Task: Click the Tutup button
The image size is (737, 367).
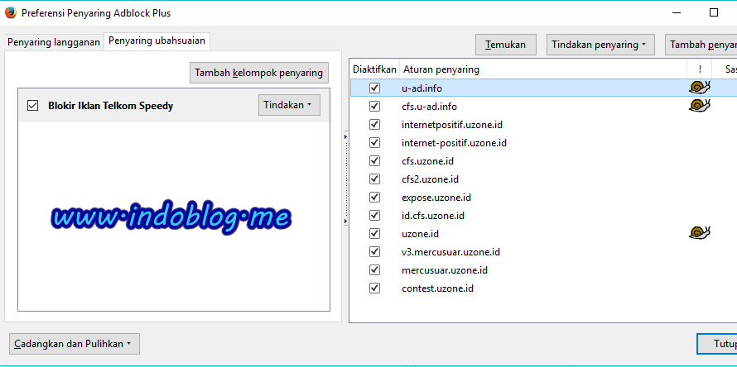Action: pos(717,344)
